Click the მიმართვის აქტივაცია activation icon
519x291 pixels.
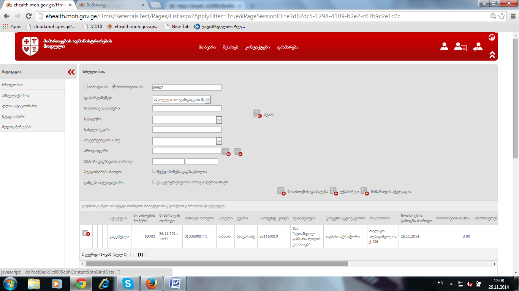364,191
